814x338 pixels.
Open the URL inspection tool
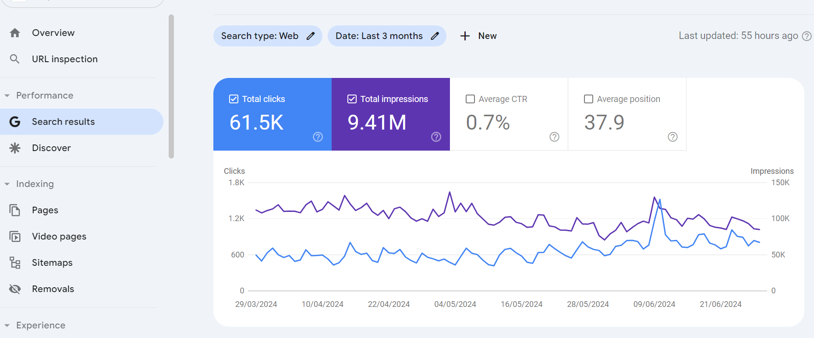(64, 59)
